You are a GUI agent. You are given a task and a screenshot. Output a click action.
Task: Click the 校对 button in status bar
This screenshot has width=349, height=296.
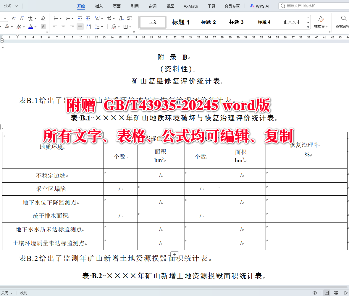pyautogui.click(x=24, y=293)
